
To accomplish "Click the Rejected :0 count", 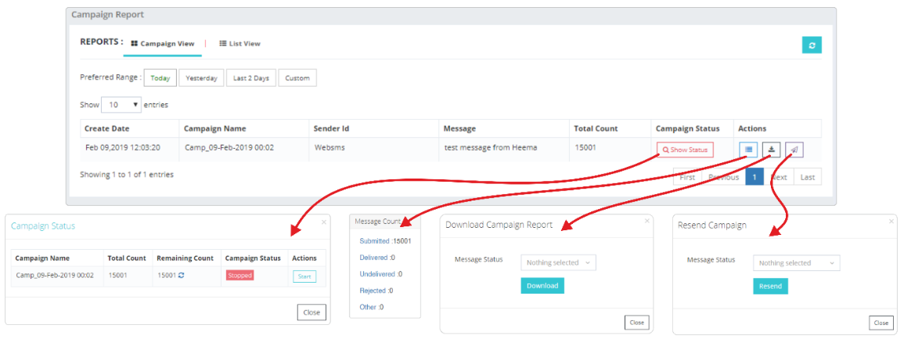I will [x=376, y=291].
